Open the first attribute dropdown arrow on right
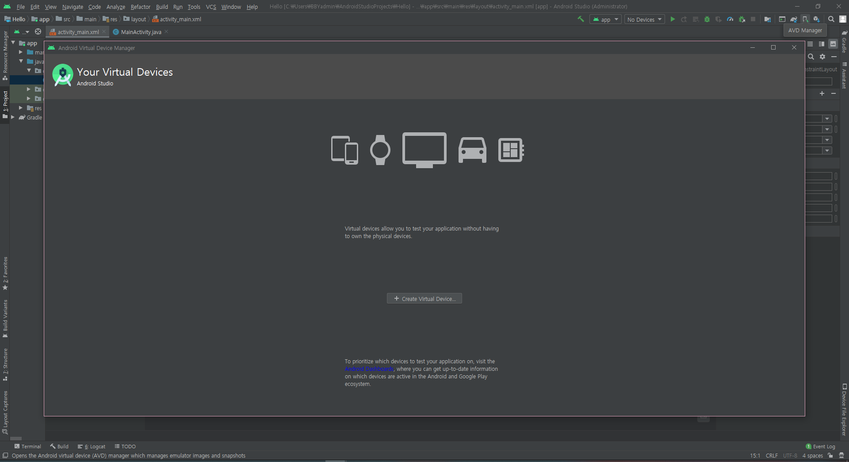This screenshot has height=462, width=849. (827, 119)
